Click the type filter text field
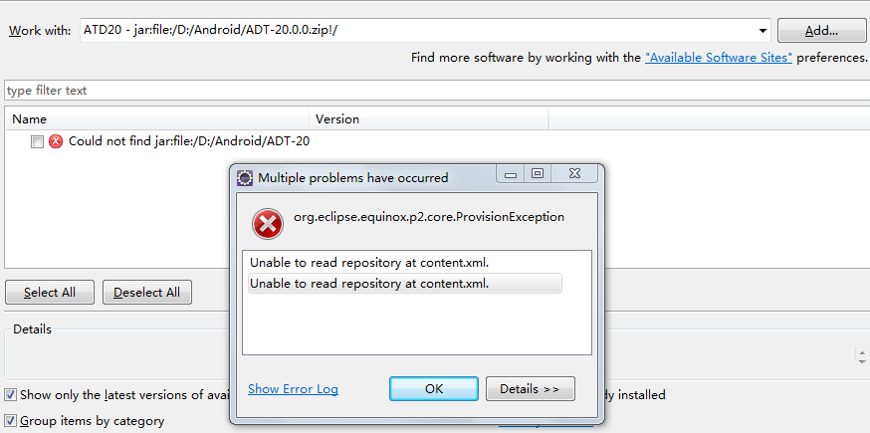870x433 pixels. click(437, 90)
